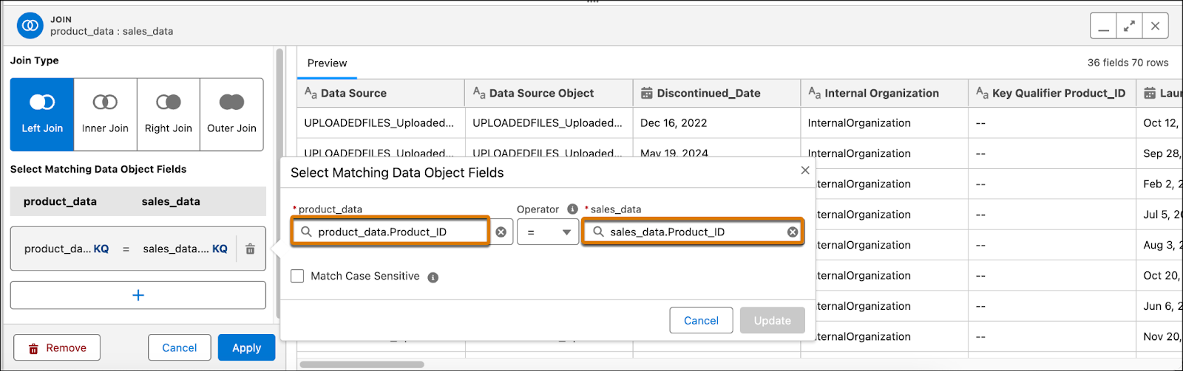Select the Dec 16, 2022 date cell
Viewport: 1183px width, 371px height.
(716, 123)
